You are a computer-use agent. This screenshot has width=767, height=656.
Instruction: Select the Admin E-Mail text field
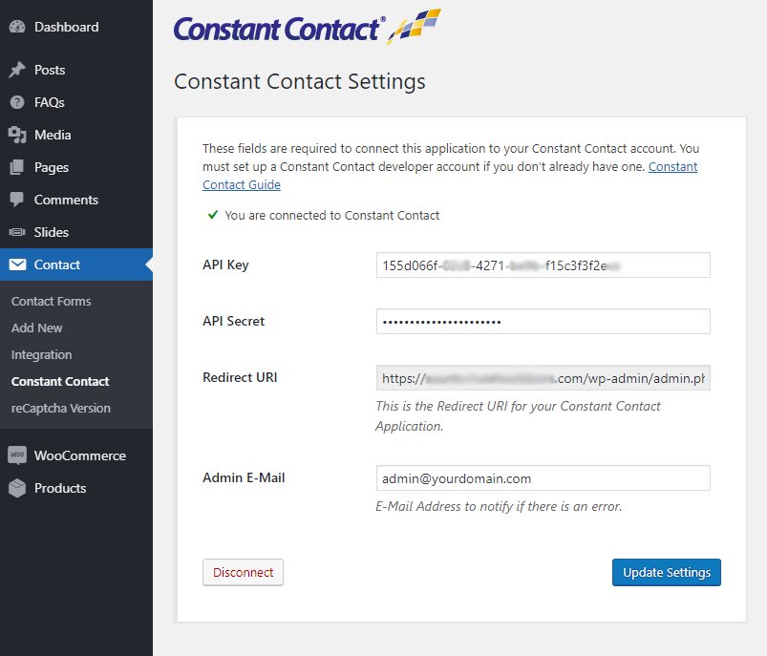[x=543, y=478]
